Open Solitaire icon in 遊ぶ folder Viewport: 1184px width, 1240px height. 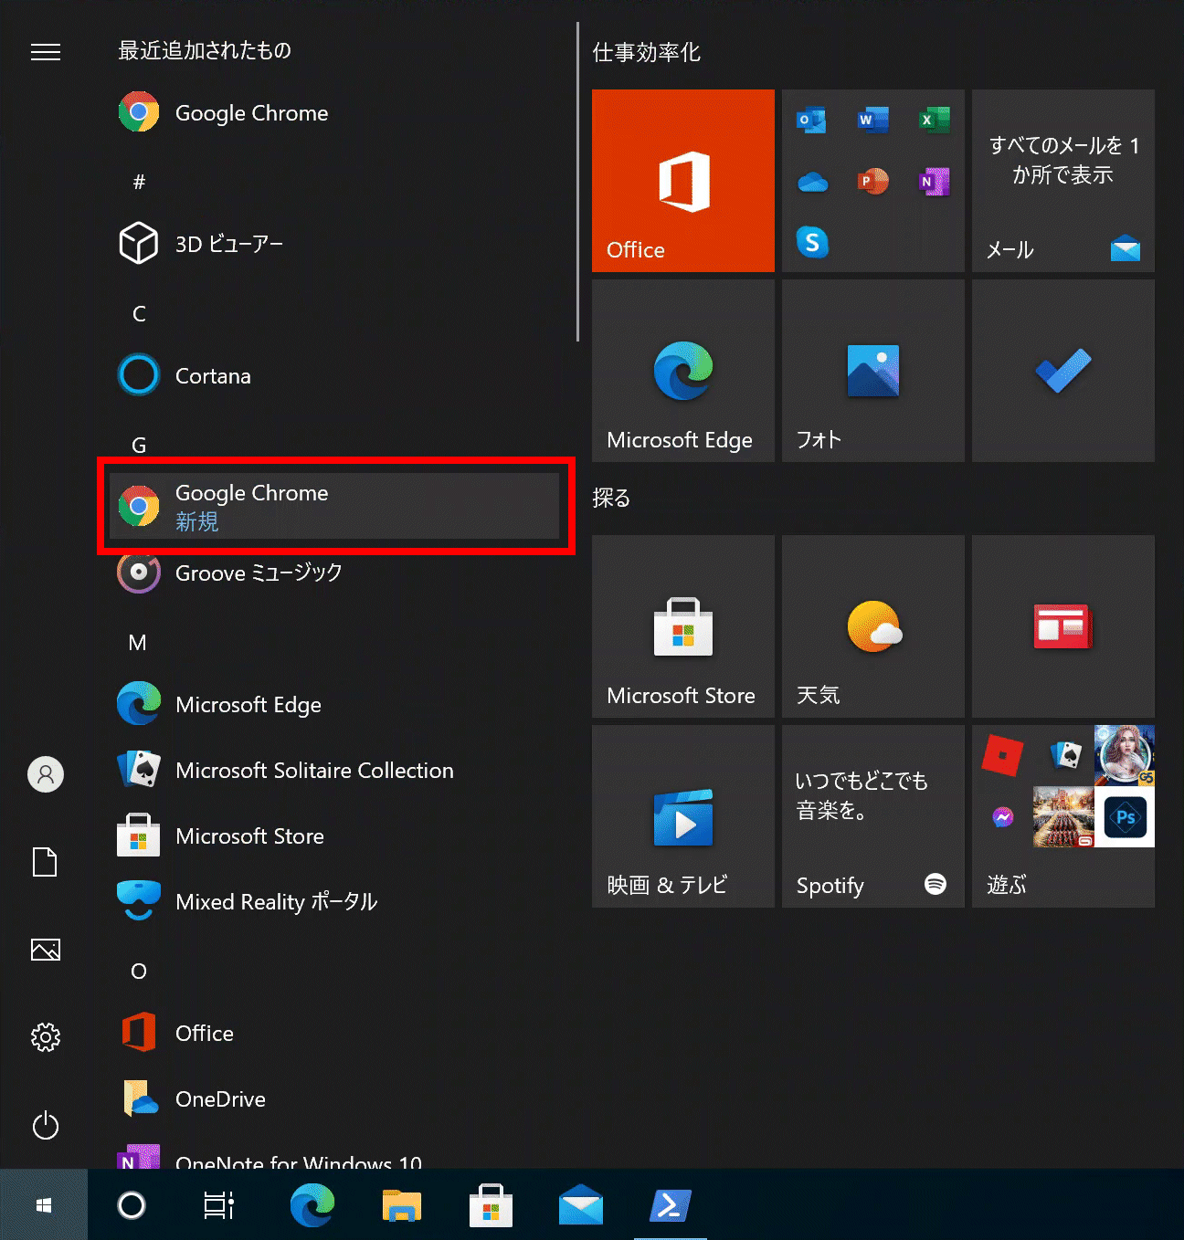click(x=1064, y=755)
